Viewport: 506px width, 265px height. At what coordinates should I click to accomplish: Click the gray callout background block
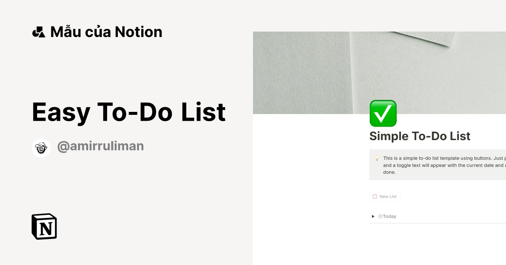[439, 164]
